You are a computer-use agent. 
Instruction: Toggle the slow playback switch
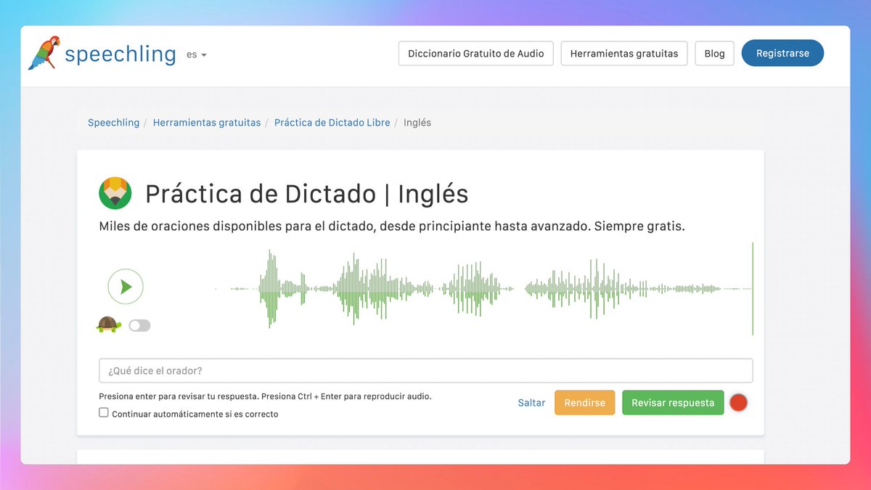(139, 325)
